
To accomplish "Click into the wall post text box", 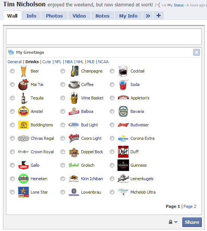I will 104,37.
